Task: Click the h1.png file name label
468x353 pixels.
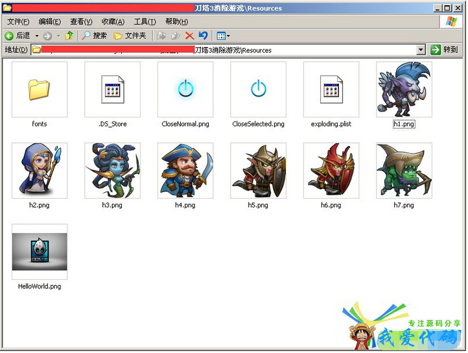Action: tap(404, 124)
